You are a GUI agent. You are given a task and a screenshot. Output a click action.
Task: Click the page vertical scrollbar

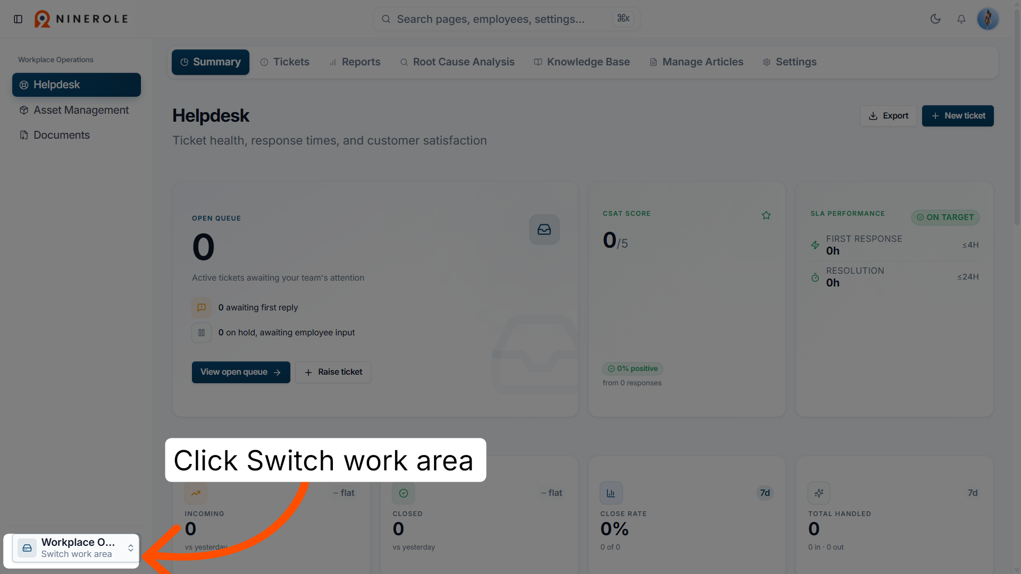tap(1017, 117)
